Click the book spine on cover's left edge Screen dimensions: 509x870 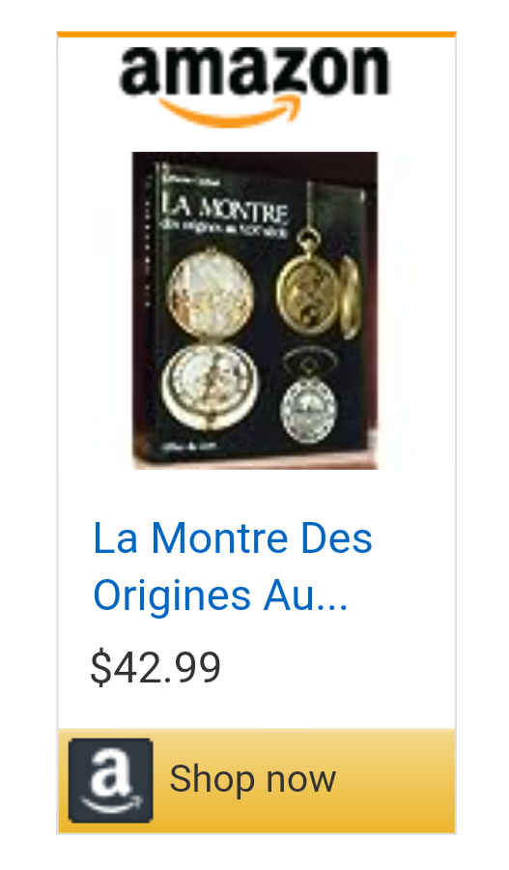tap(145, 310)
